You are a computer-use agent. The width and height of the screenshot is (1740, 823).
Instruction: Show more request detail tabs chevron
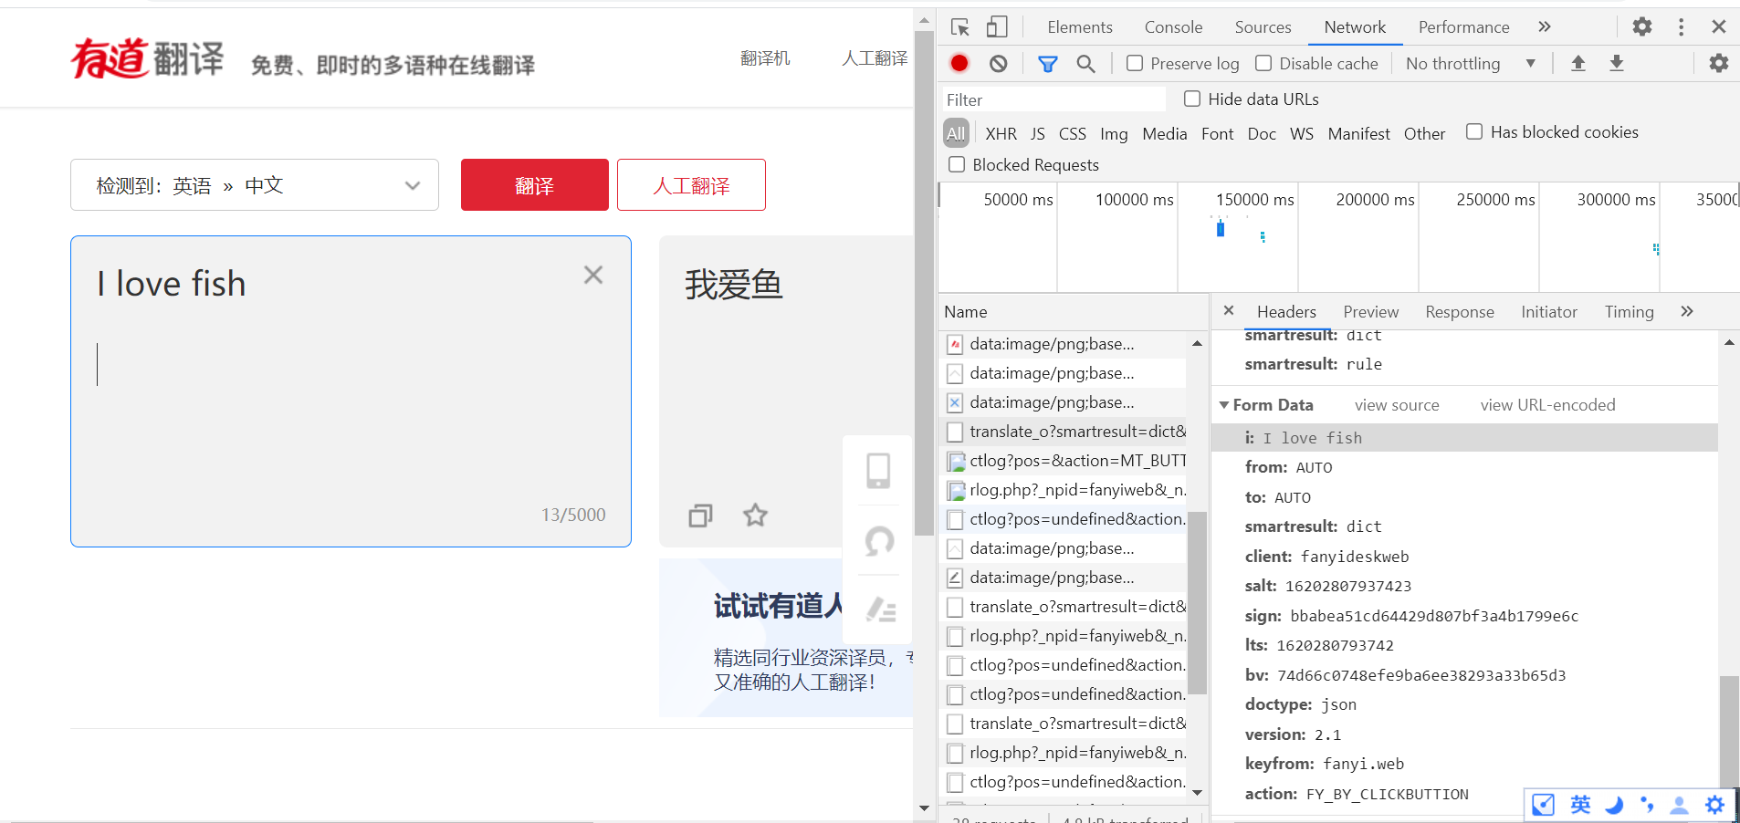(1687, 311)
